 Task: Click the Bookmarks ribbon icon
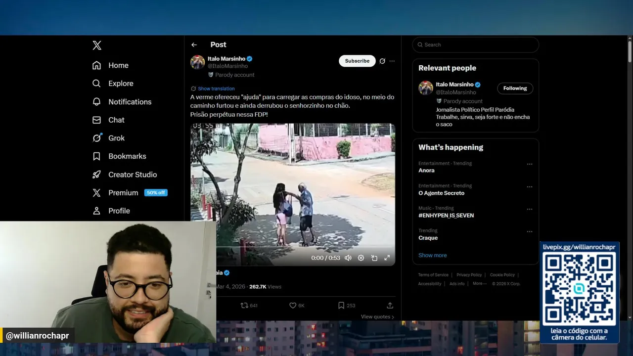point(96,156)
